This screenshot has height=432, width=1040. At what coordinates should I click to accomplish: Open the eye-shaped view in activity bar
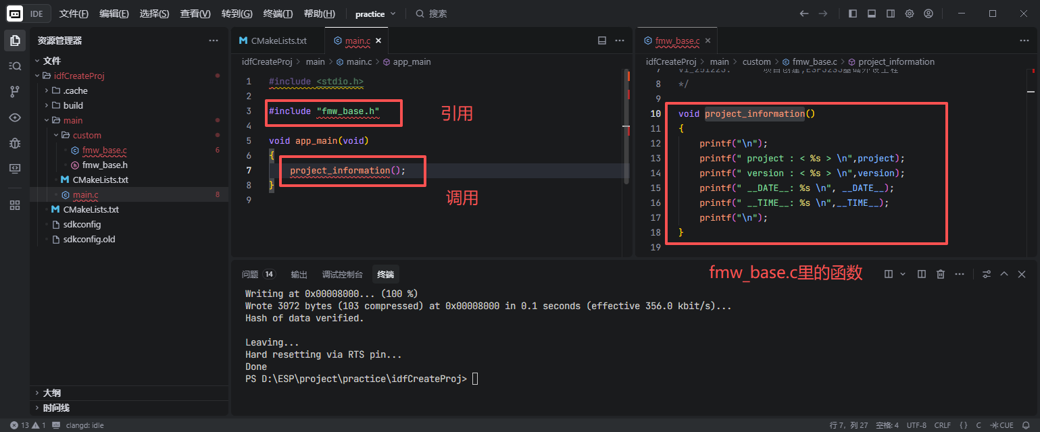pyautogui.click(x=14, y=117)
